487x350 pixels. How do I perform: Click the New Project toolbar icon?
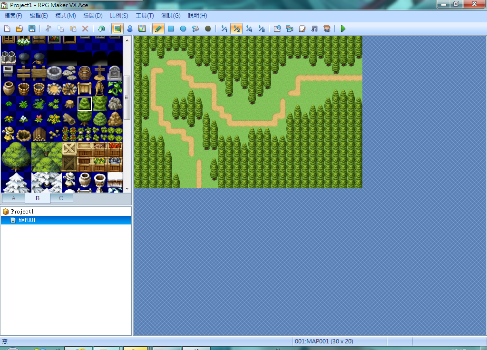[x=7, y=29]
